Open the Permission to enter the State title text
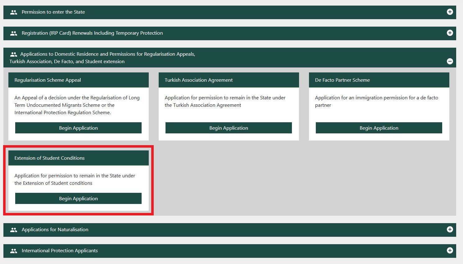The image size is (463, 264). coord(53,12)
